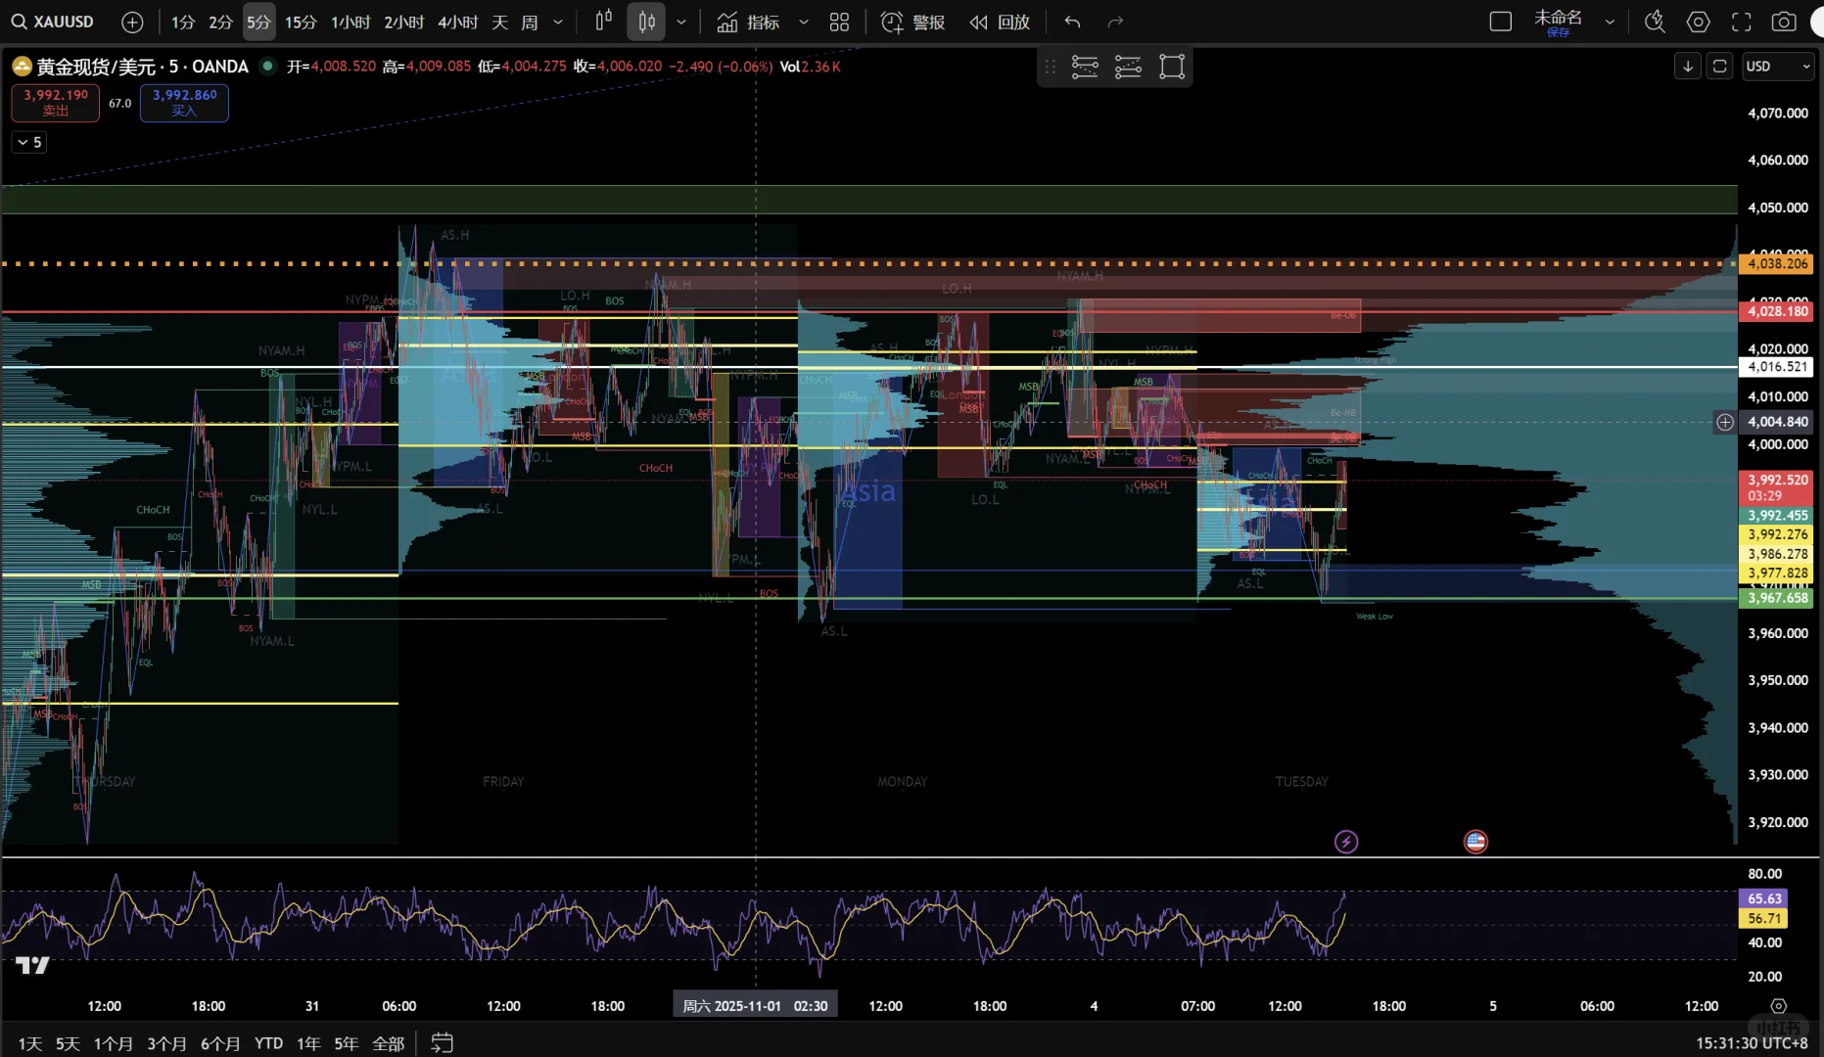
Task: Redo the chart action
Action: click(x=1115, y=22)
